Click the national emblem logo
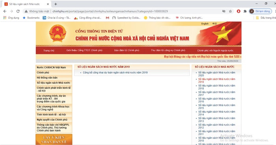 coord(58,33)
